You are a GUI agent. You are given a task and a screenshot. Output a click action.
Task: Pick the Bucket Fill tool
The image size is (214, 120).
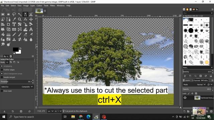3,34
